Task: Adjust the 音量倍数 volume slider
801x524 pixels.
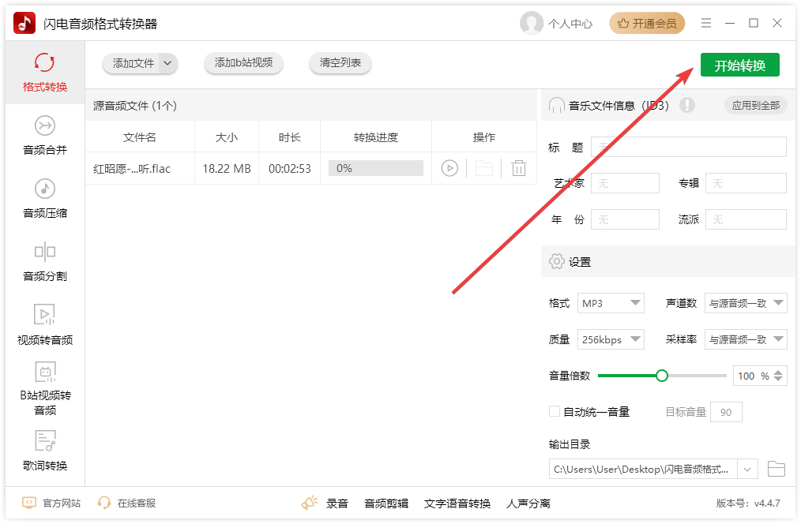Action: click(662, 376)
